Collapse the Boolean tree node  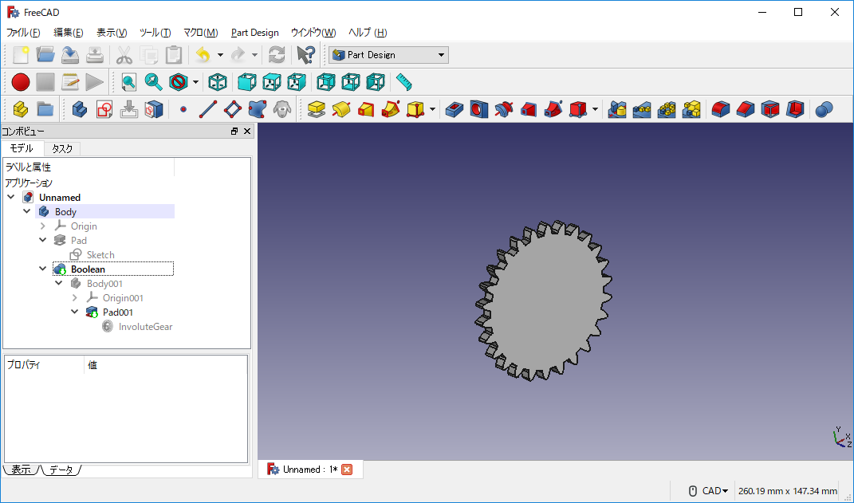(x=43, y=269)
